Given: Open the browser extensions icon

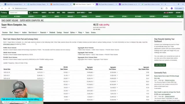Looking at the screenshot, I should 166,8.
